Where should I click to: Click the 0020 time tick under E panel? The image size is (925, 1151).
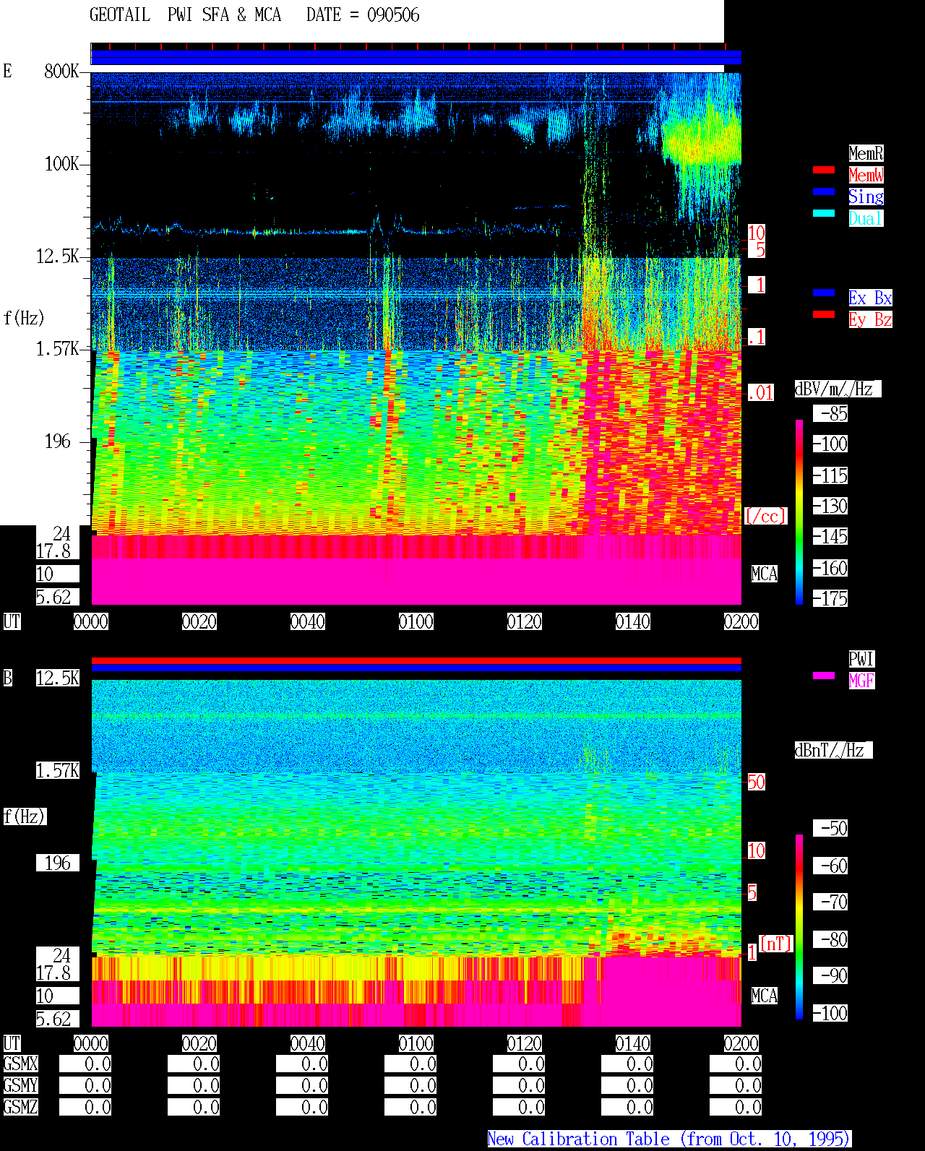click(x=199, y=621)
